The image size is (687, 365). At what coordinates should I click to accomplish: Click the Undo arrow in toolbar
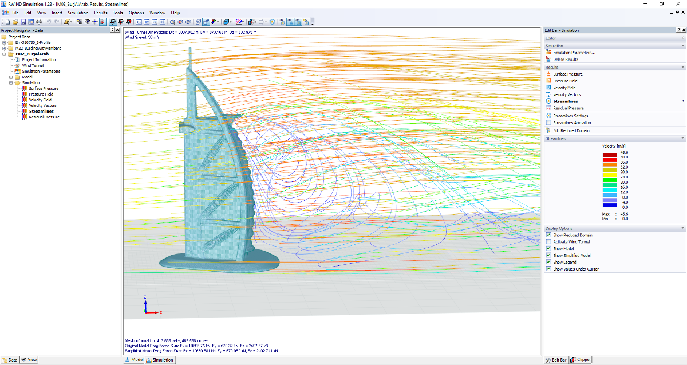(49, 22)
